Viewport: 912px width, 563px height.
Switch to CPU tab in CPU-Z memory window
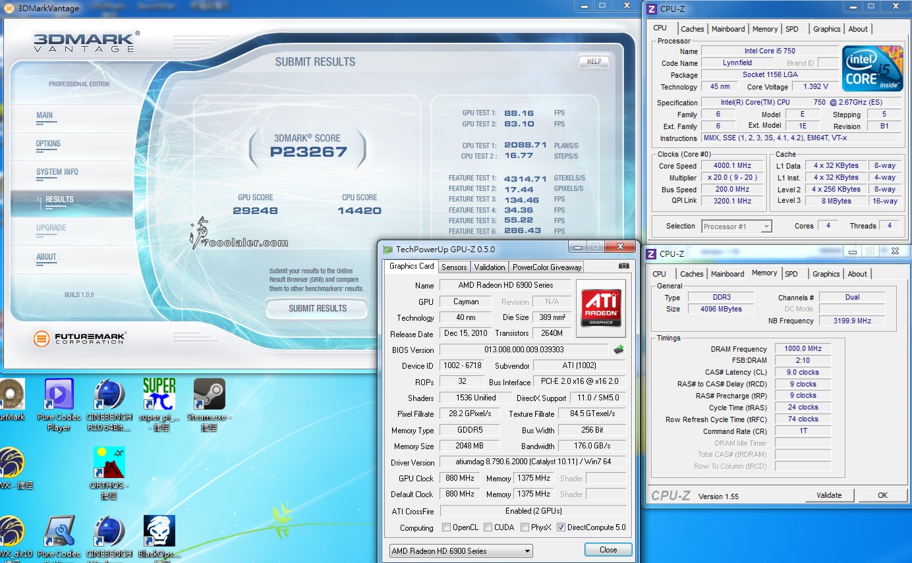coord(659,273)
